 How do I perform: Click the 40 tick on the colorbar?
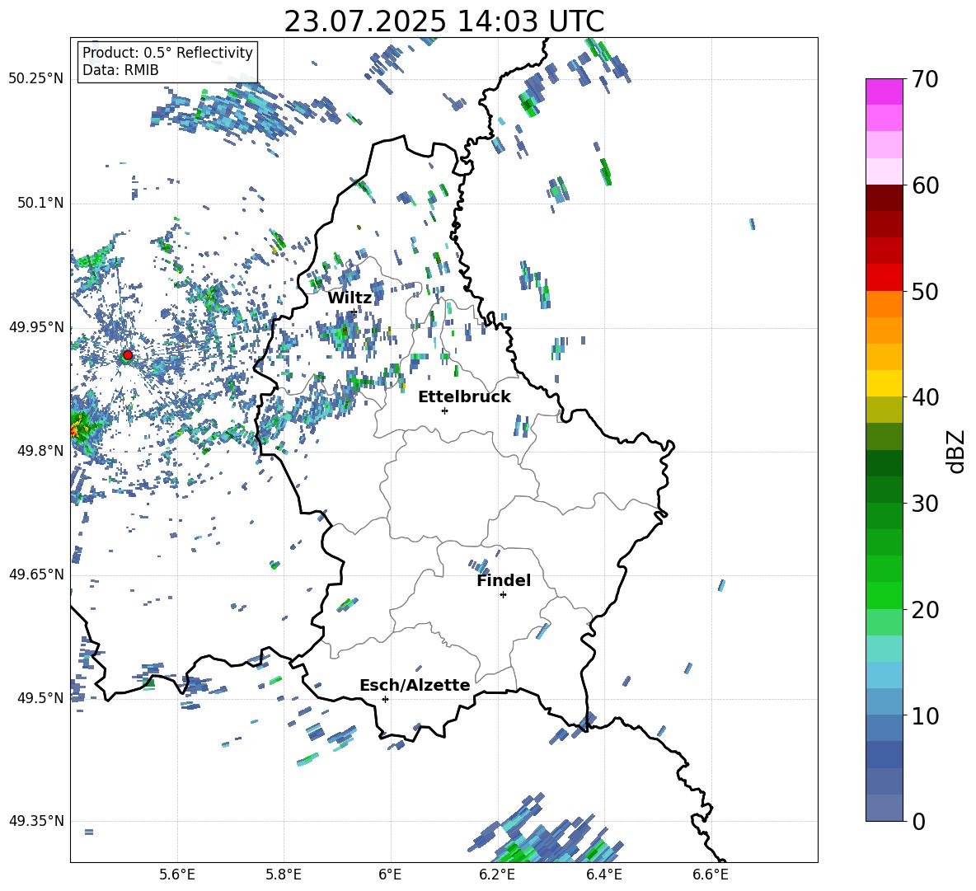click(924, 397)
